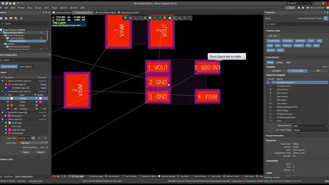Image resolution: width=329 pixels, height=185 pixels.
Task: Collapse the Other Layers group
Action: [x=6, y=119]
